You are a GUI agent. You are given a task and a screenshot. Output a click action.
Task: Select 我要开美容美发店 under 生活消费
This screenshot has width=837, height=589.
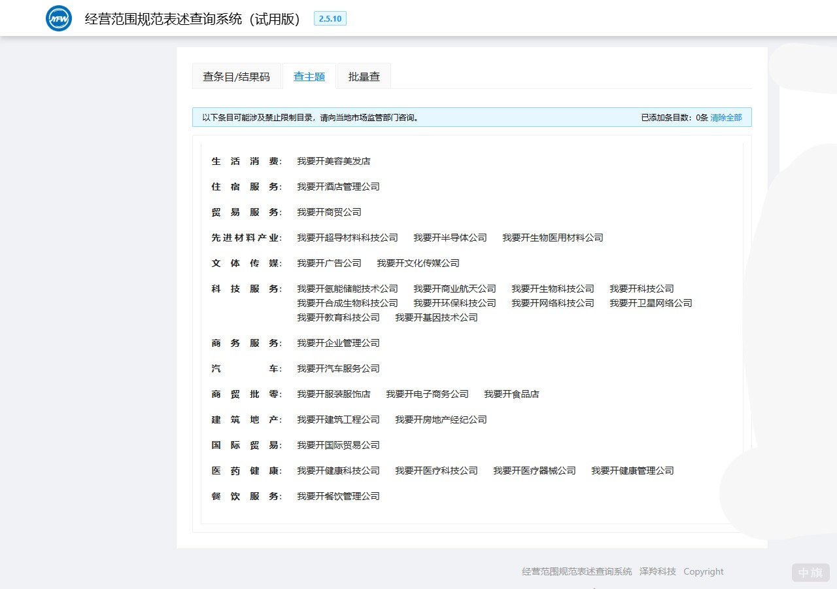click(x=332, y=161)
